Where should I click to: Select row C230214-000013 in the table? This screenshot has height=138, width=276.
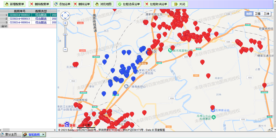20,19
